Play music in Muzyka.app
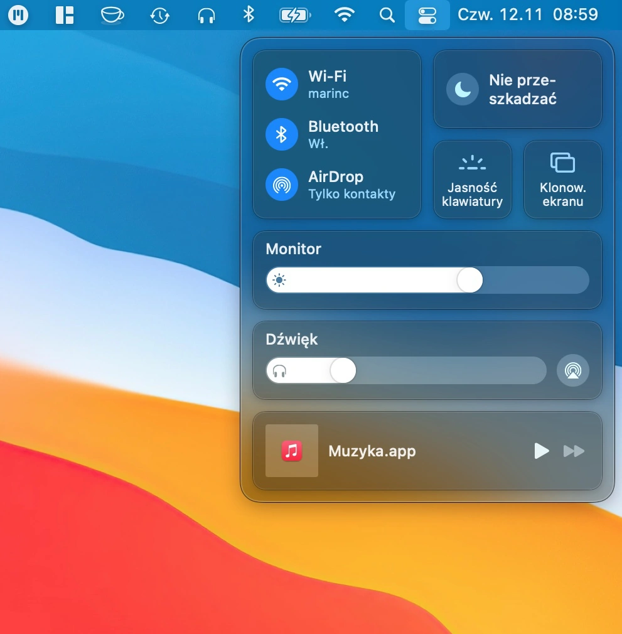622x634 pixels. (x=541, y=451)
